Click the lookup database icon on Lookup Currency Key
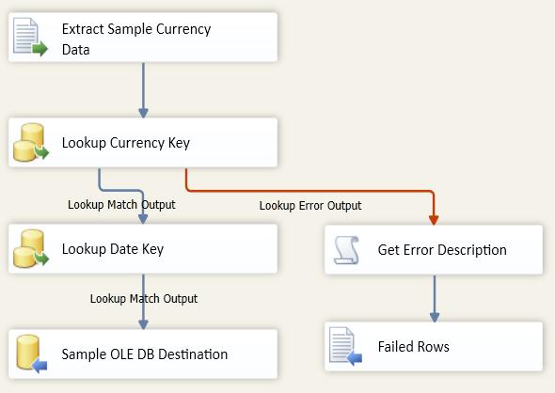 point(31,143)
